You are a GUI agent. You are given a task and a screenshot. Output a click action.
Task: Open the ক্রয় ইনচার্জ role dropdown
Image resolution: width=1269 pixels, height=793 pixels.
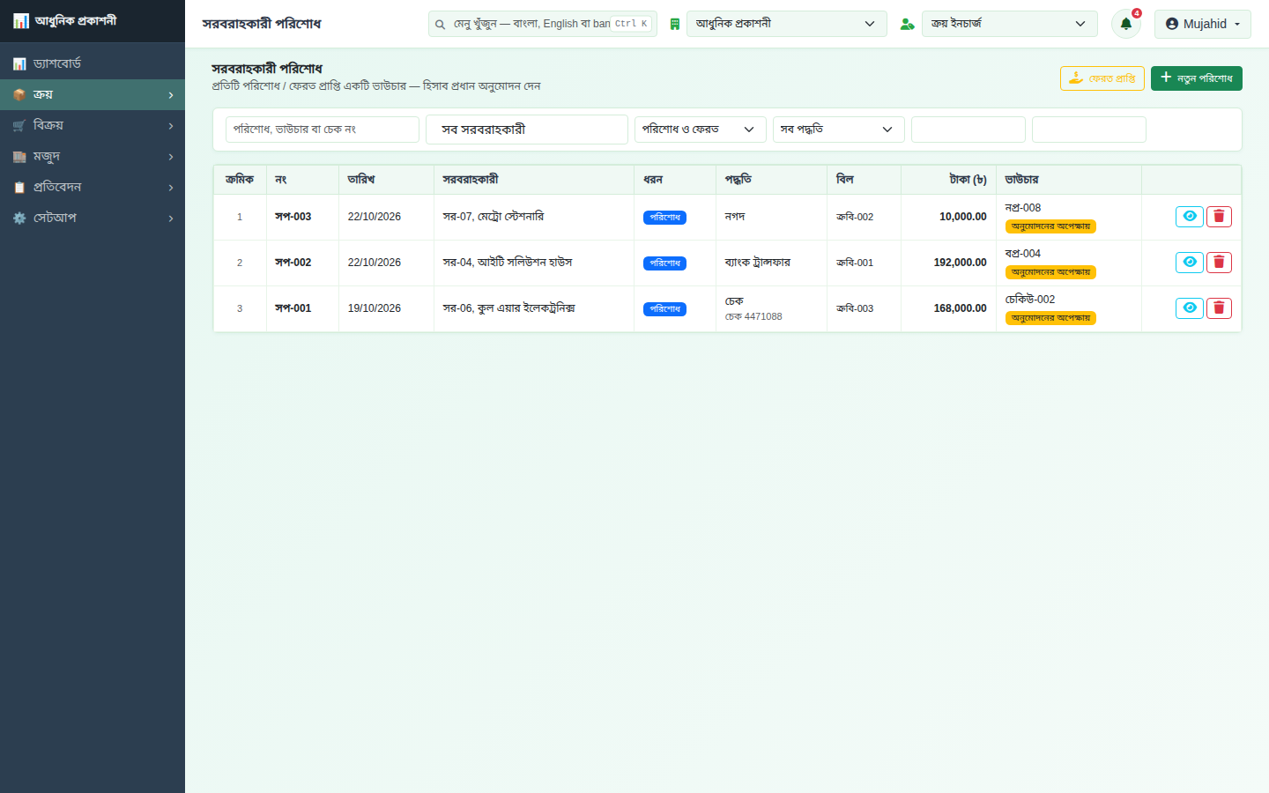pos(1010,24)
